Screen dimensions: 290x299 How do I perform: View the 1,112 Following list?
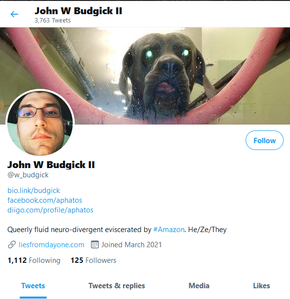tap(34, 260)
